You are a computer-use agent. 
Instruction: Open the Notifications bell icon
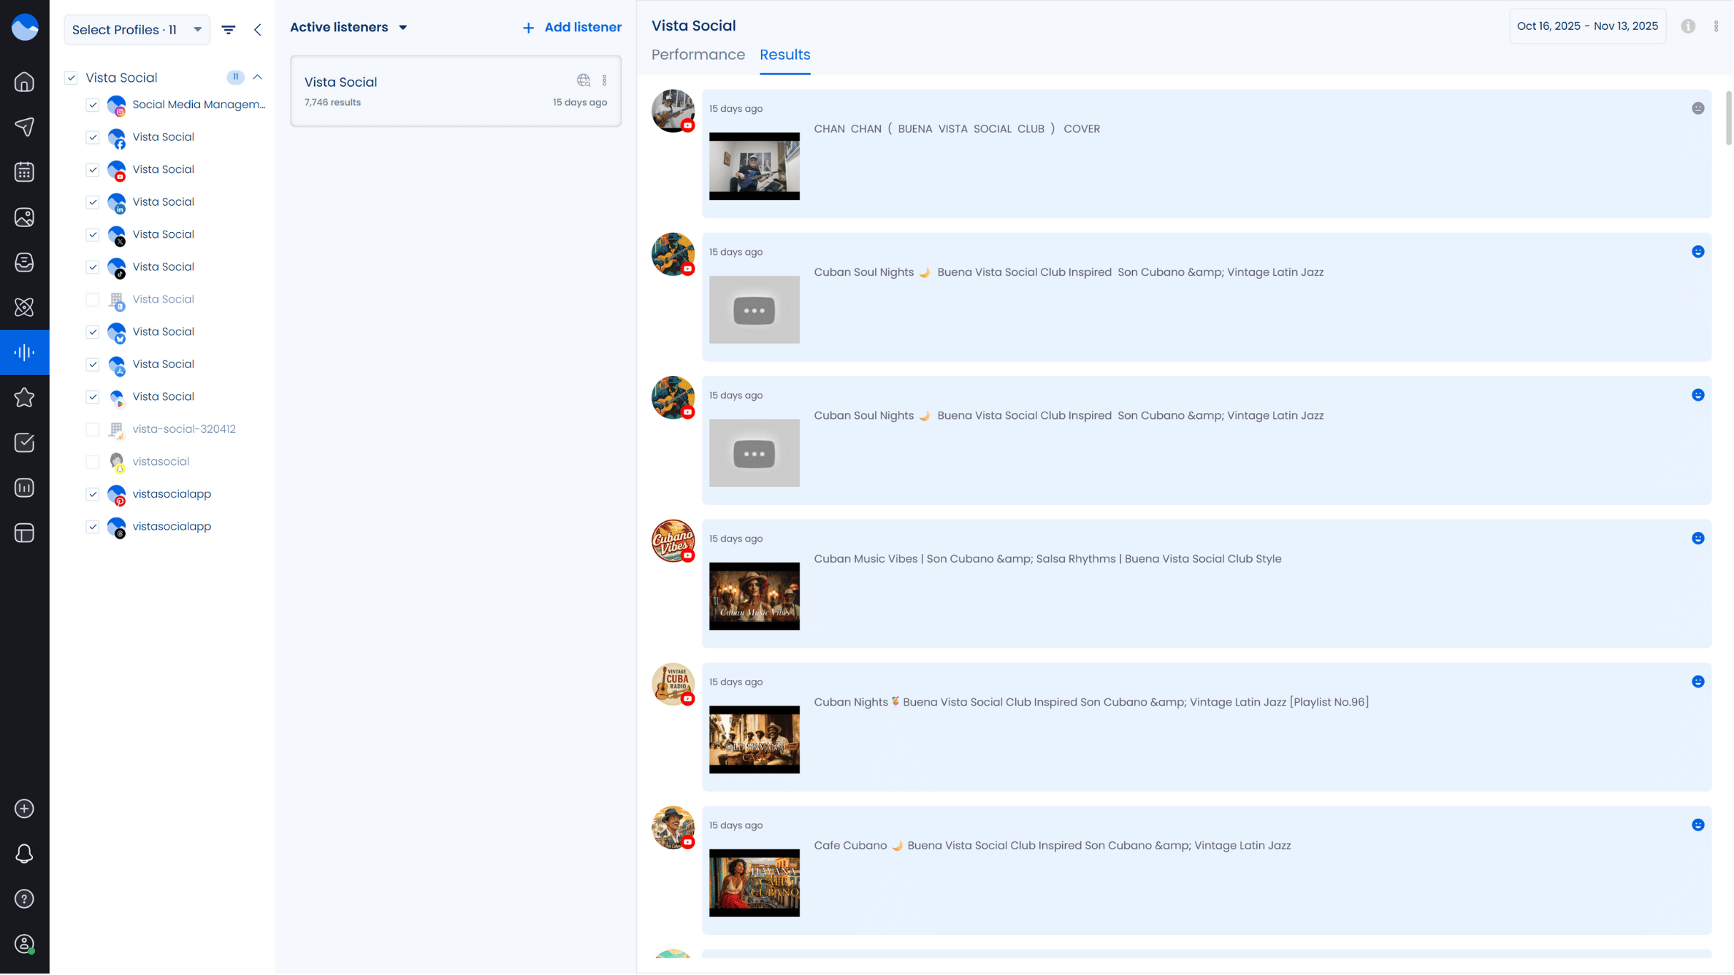24,855
